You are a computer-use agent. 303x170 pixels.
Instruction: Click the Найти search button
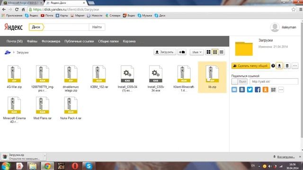coord(97,27)
